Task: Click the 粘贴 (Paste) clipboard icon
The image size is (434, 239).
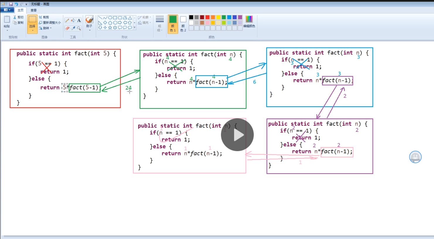Action: coord(7,19)
